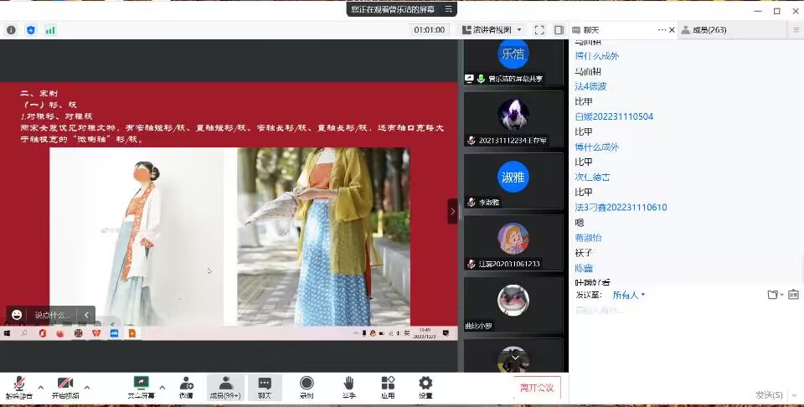Open side panel hamburger menu at far right
This screenshot has width=804, height=407.
coord(796,30)
